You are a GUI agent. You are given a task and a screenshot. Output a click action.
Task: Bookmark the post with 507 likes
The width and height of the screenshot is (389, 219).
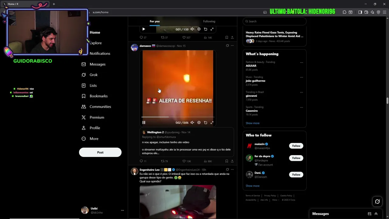(x=227, y=37)
